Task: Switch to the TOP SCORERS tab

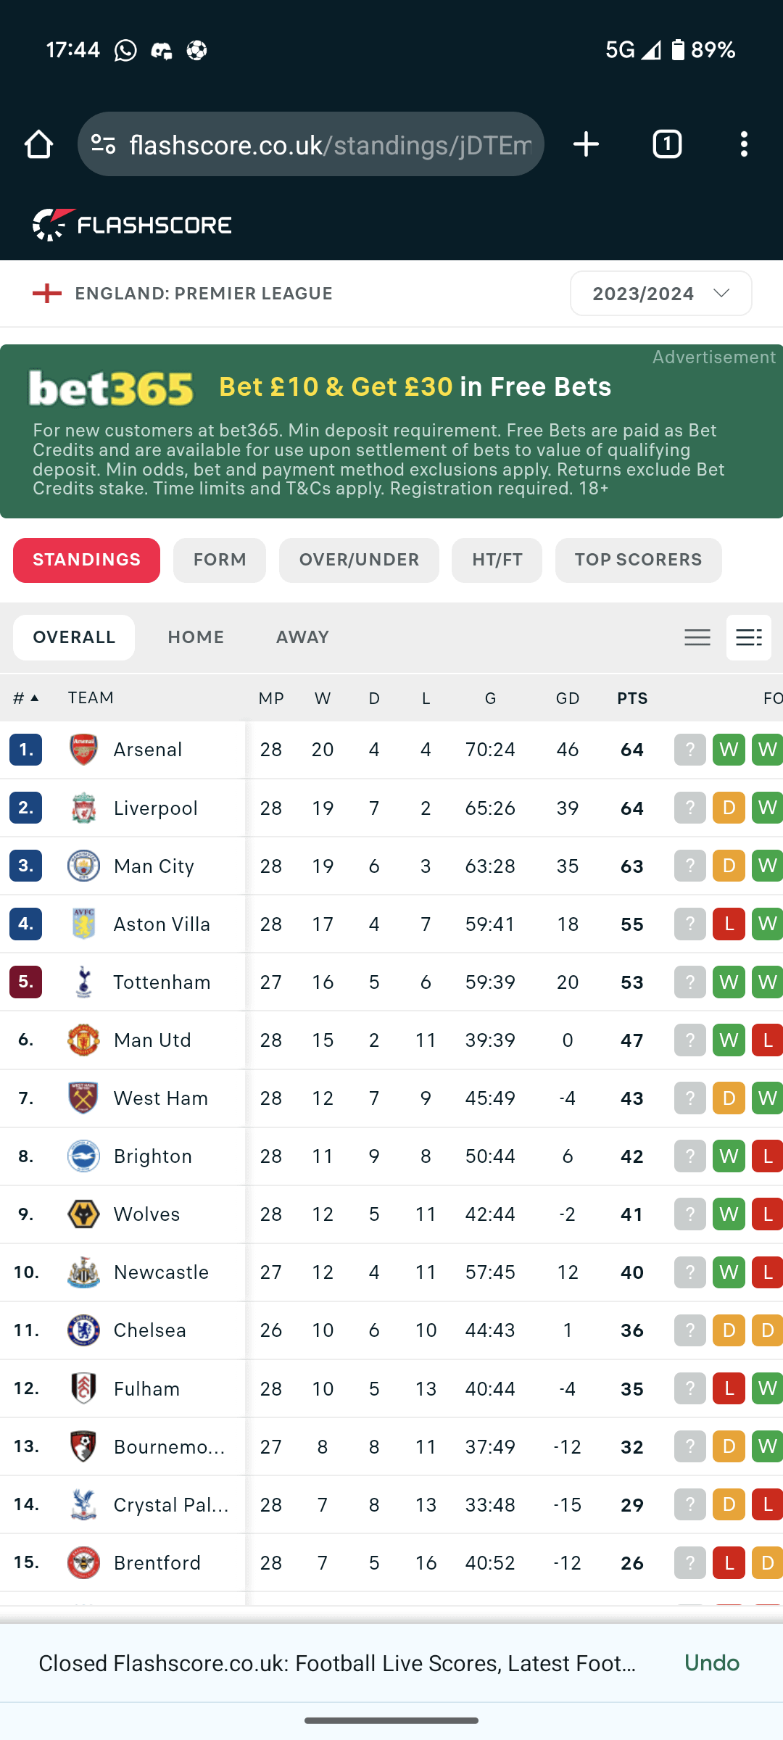Action: click(638, 560)
